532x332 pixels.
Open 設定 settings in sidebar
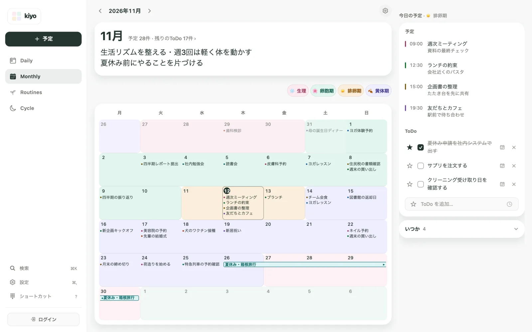click(x=43, y=282)
